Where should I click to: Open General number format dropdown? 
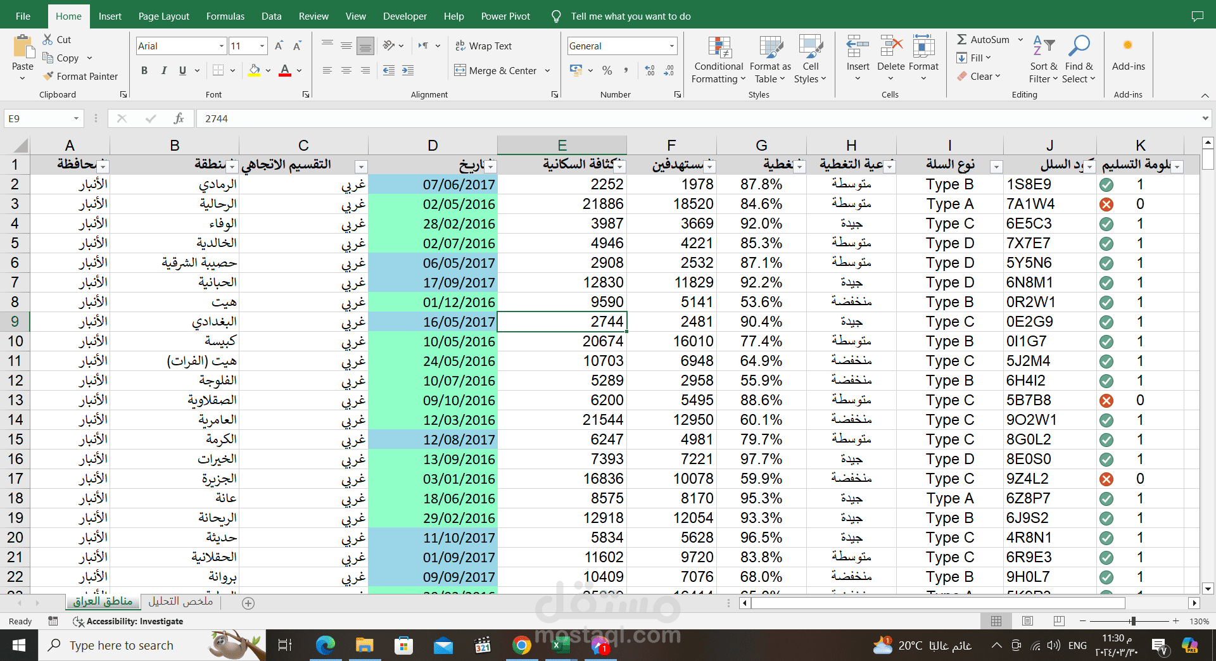pos(671,46)
